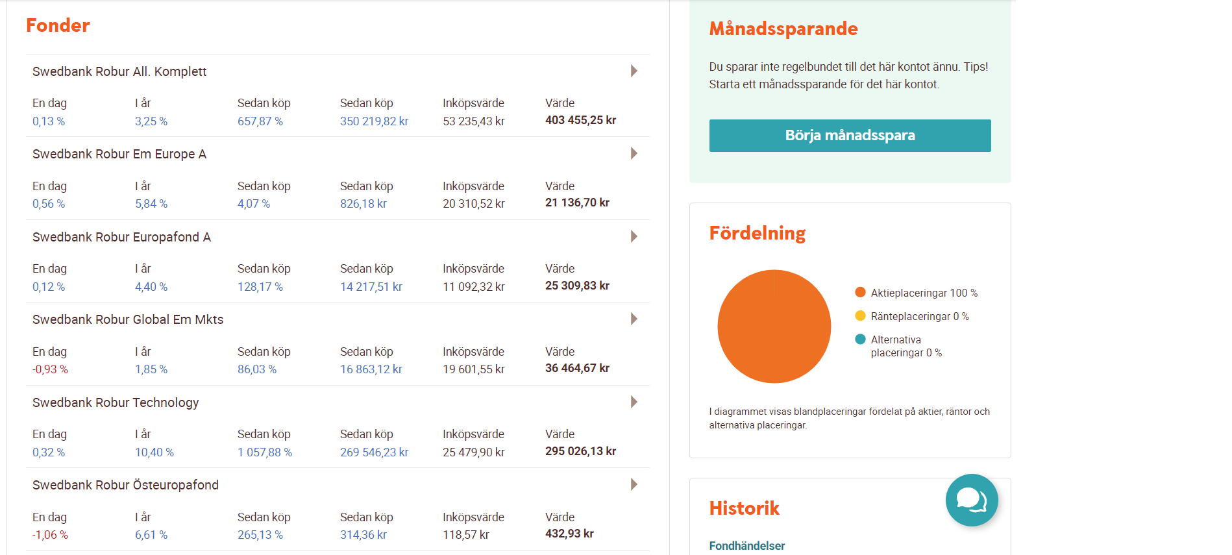
Task: Click the 403 455,25 kr value
Action: click(580, 120)
